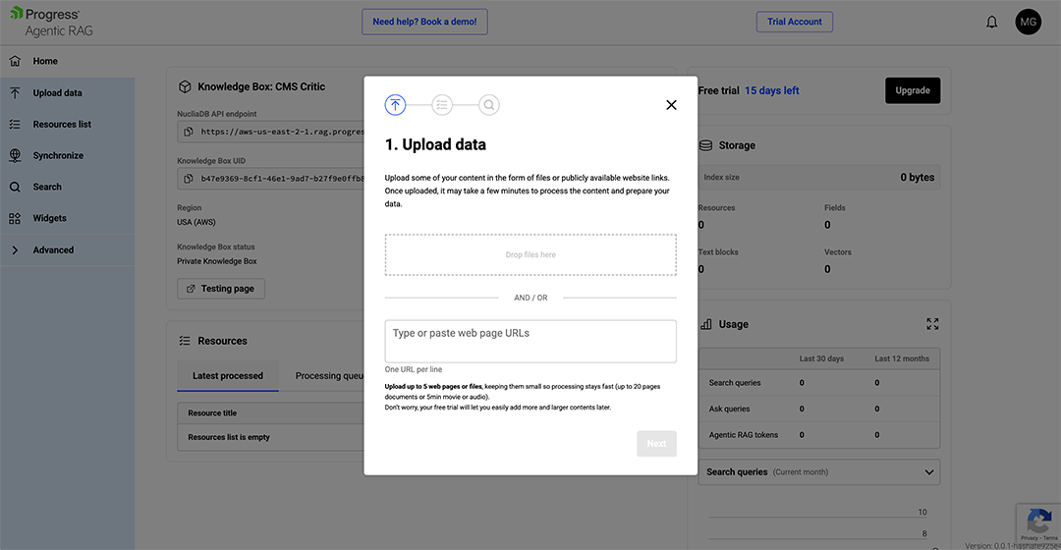Image resolution: width=1061 pixels, height=550 pixels.
Task: Click the Upgrade button
Action: coord(912,90)
